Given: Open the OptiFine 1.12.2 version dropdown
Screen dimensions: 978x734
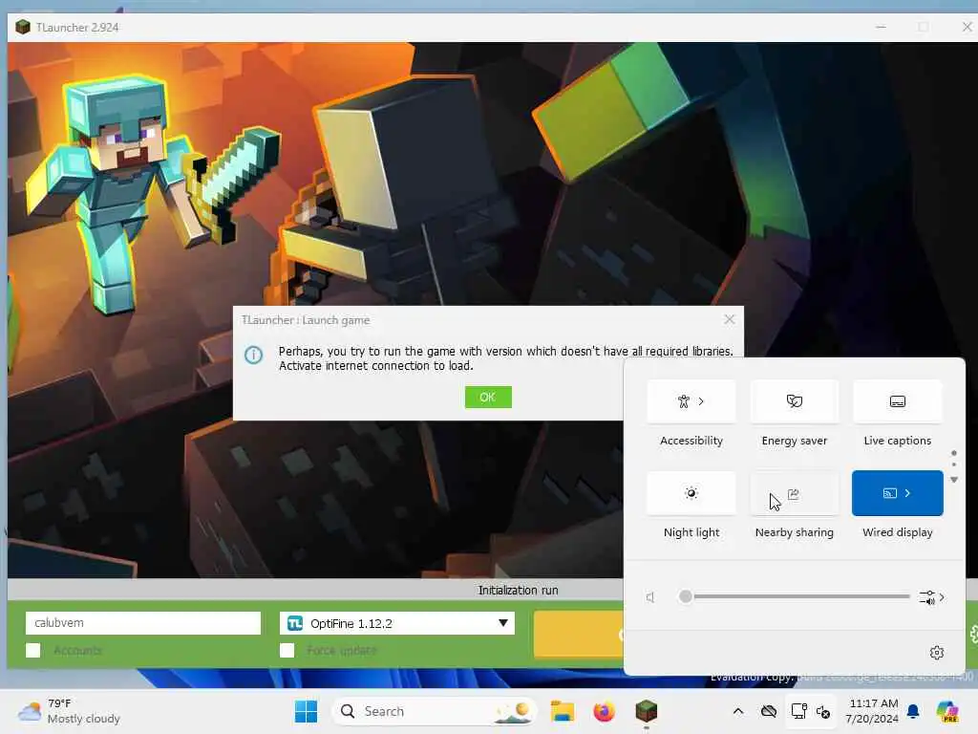Looking at the screenshot, I should point(396,623).
